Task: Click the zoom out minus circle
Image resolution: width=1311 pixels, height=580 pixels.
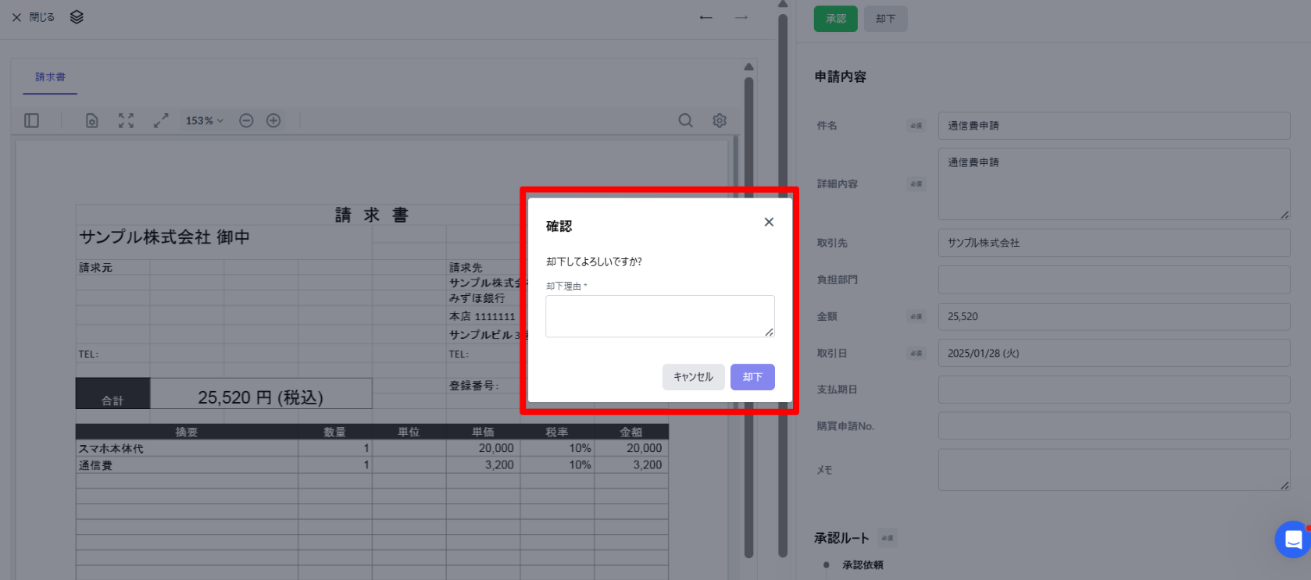Action: click(246, 120)
